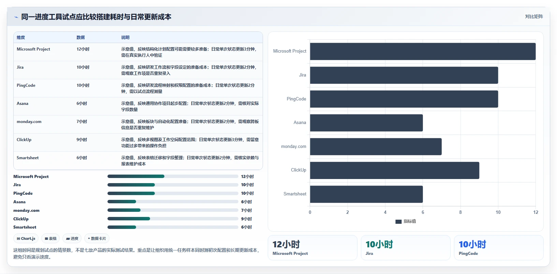Click the 表格 tag chip

click(x=50, y=238)
